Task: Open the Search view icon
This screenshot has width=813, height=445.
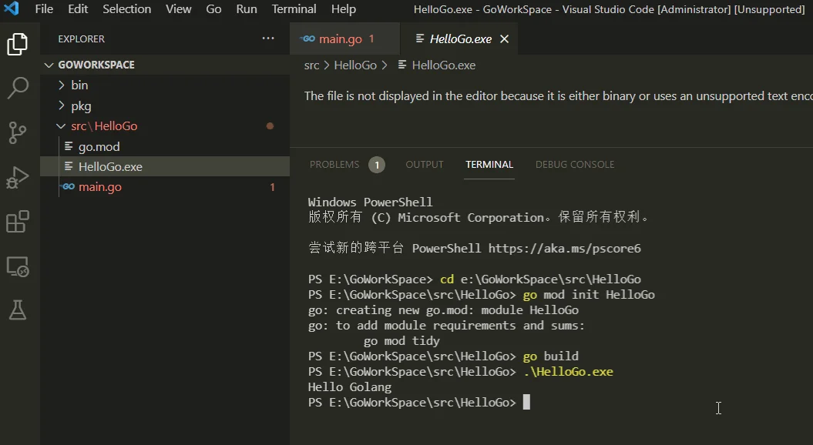Action: tap(17, 88)
